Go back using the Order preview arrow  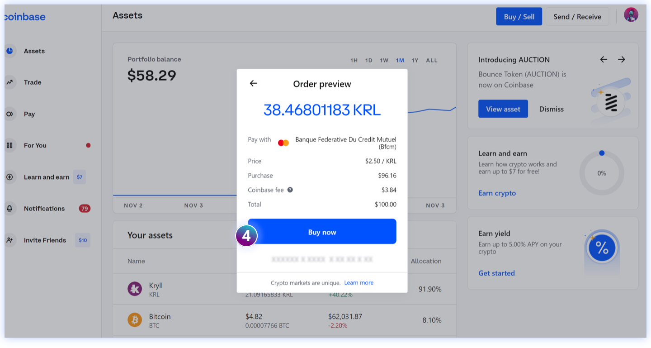(x=253, y=83)
